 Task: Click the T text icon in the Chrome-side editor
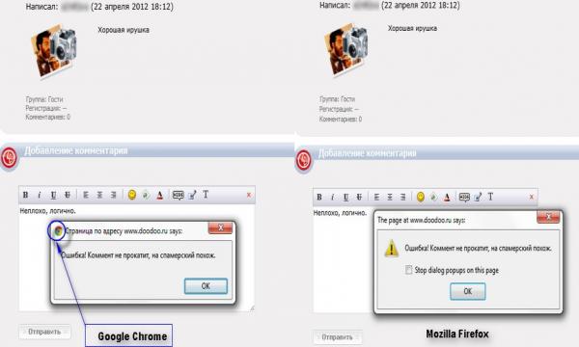pos(206,195)
